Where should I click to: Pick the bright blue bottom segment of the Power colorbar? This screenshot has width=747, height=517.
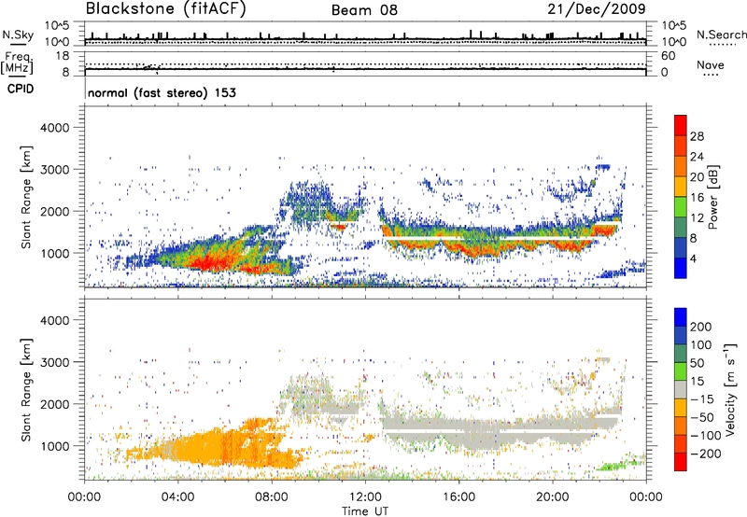(x=681, y=268)
